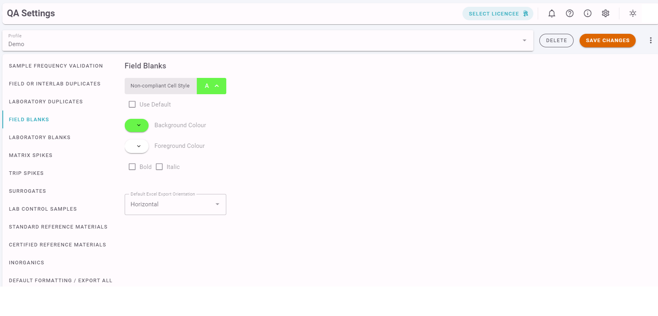This screenshot has width=658, height=316.
Task: Go to Field or Interlab Duplicates section
Action: [x=55, y=84]
